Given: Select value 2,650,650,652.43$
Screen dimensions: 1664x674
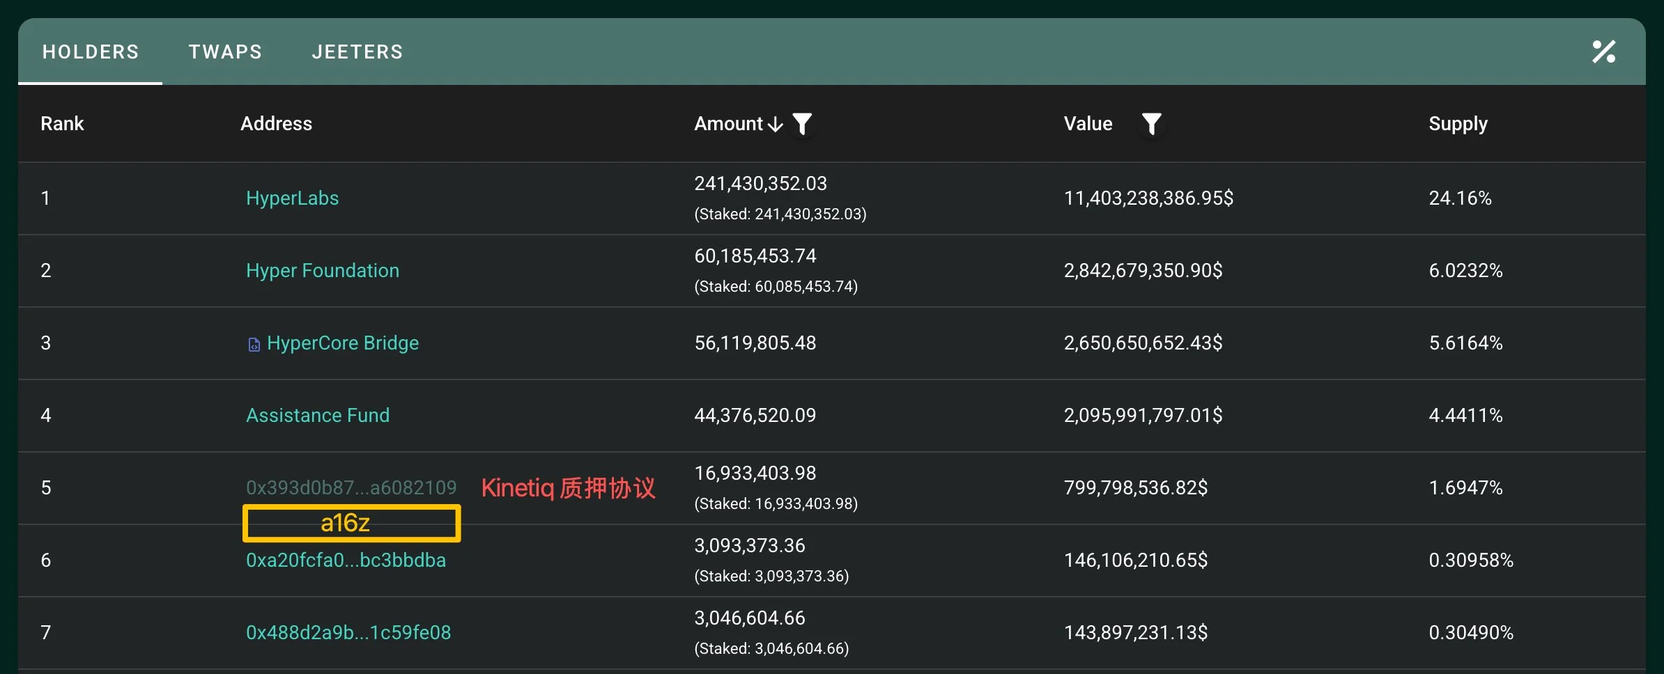Looking at the screenshot, I should click(x=1143, y=343).
